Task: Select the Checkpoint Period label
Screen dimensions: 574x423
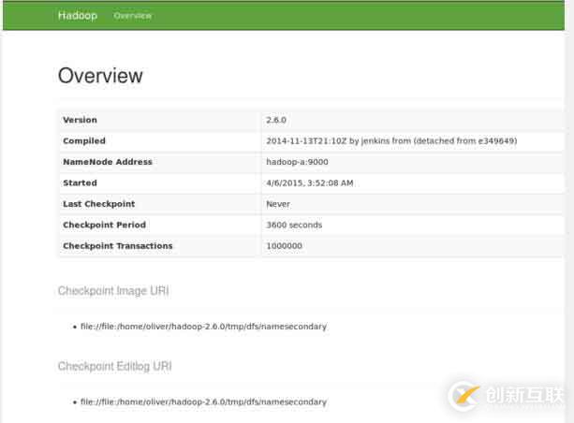Action: [104, 226]
